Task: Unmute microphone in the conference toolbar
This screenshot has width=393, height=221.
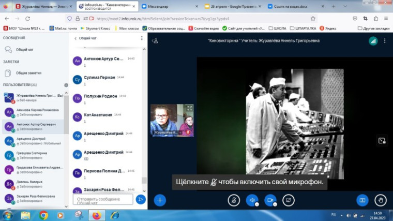Action: pyautogui.click(x=234, y=200)
